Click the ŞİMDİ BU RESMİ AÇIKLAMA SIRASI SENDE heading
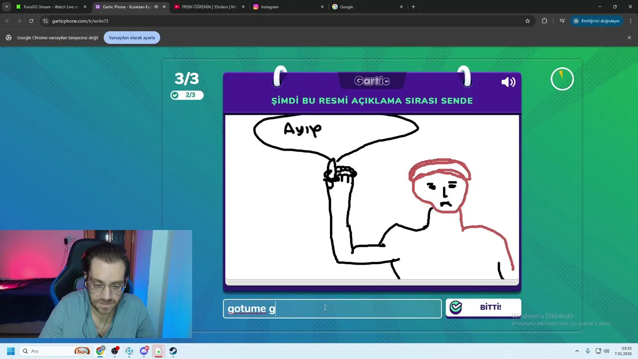638x359 pixels. [x=372, y=101]
